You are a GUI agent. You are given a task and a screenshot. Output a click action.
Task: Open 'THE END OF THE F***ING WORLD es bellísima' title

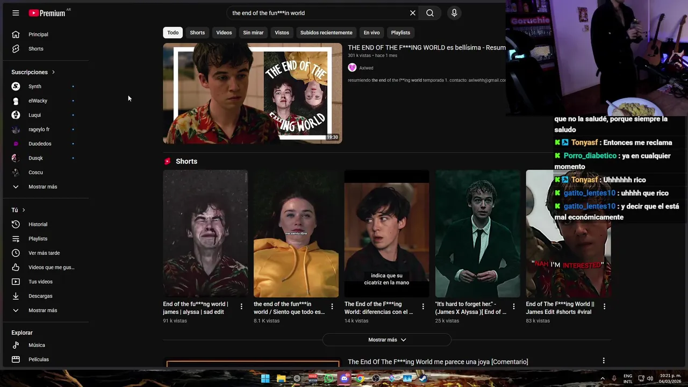click(427, 48)
